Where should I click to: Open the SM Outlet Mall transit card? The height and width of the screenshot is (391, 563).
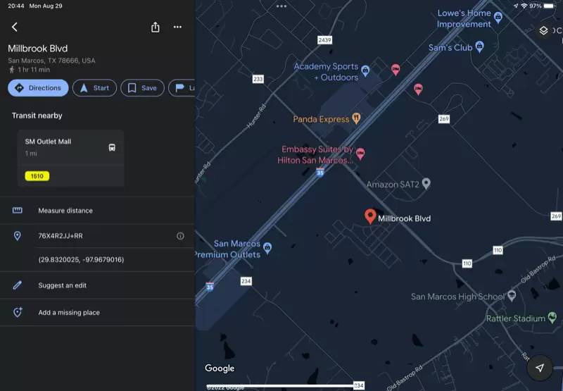coord(71,158)
